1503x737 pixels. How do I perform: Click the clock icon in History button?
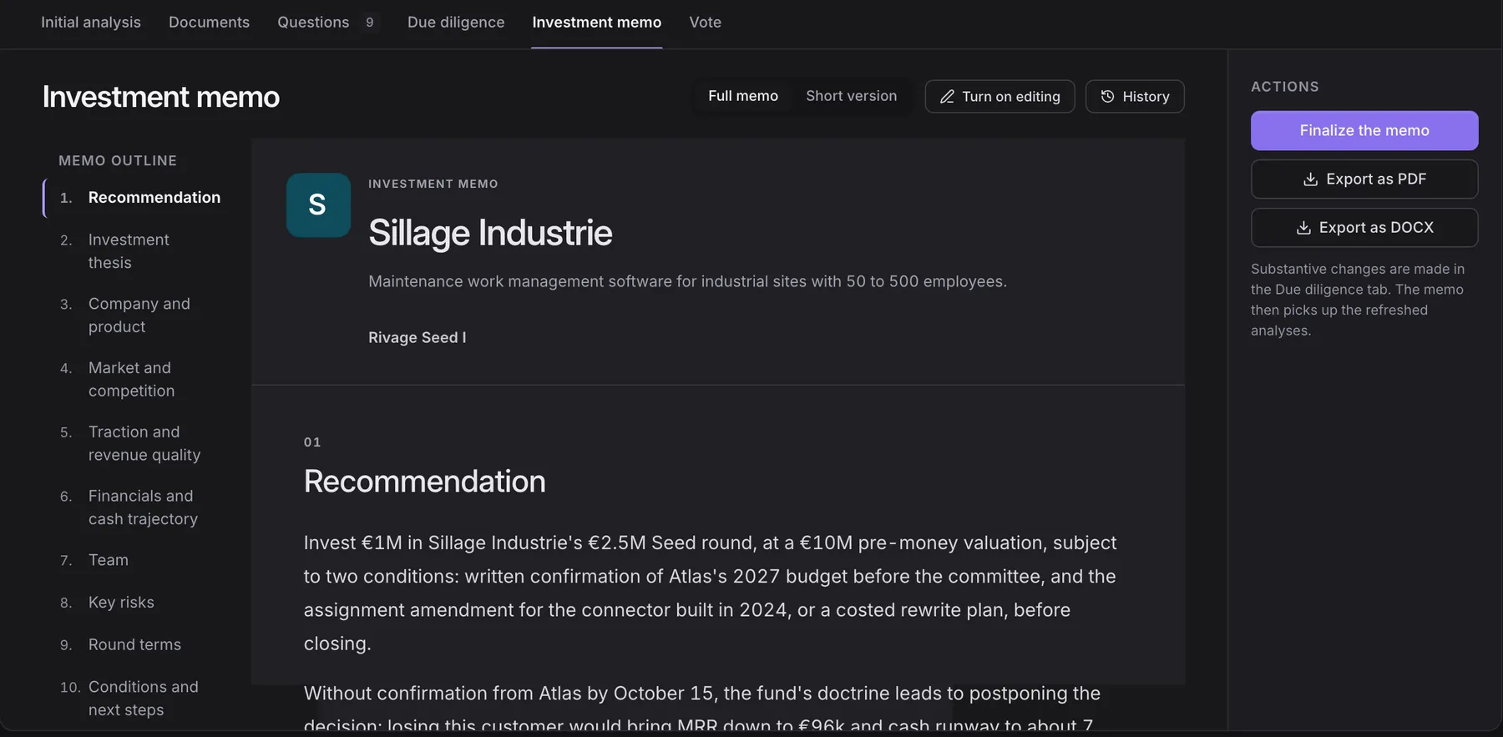coord(1107,97)
